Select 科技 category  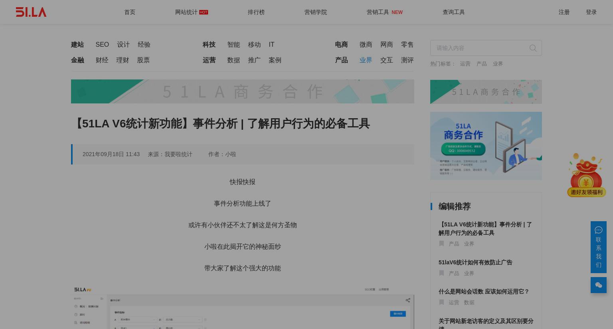209,45
